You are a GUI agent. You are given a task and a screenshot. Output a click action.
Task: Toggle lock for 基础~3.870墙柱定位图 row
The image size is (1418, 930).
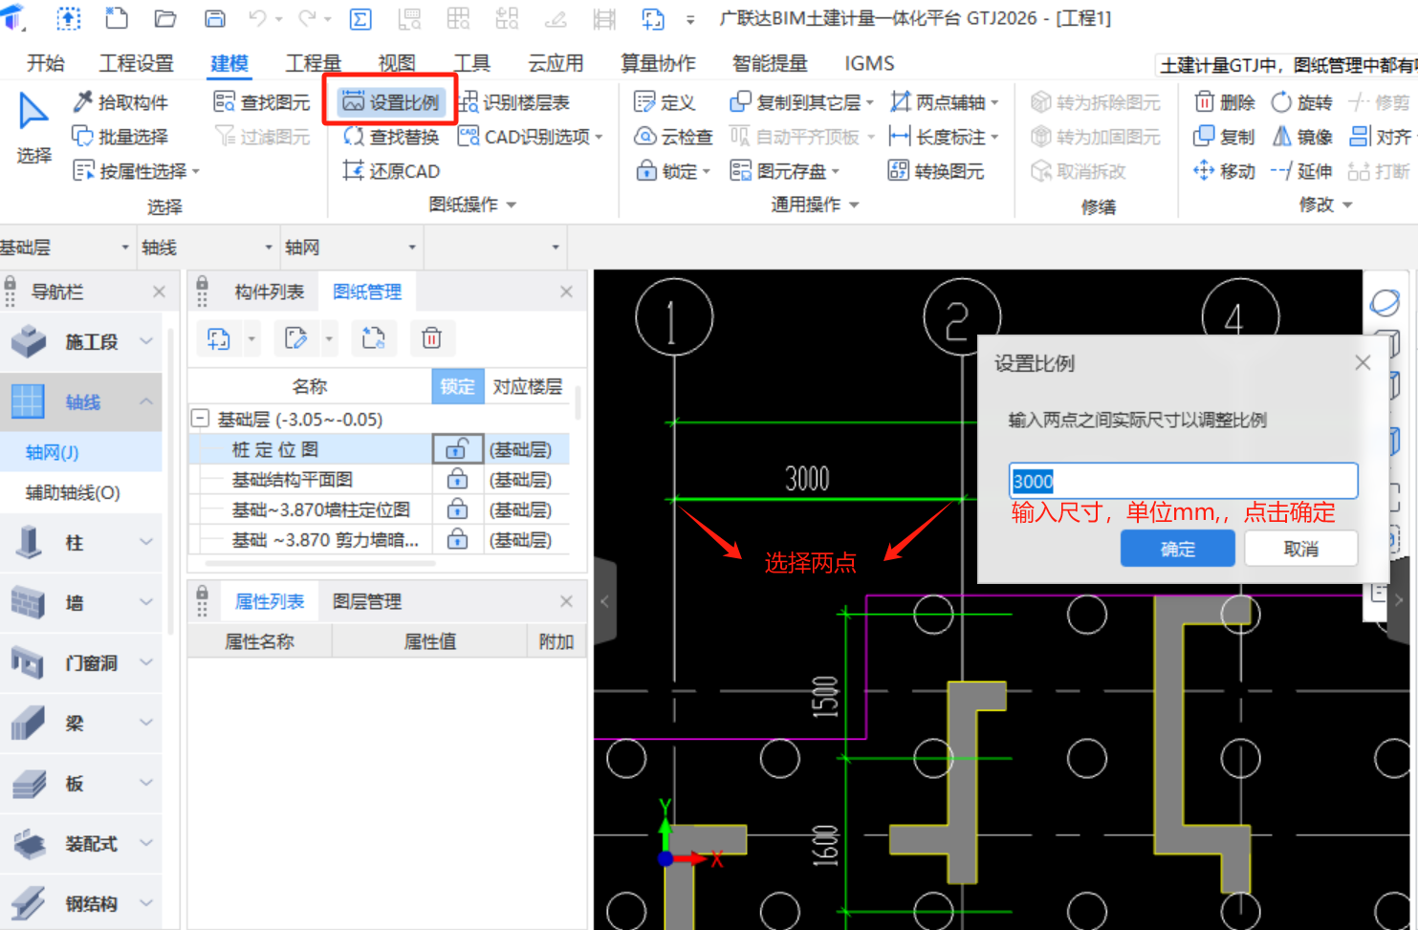tap(458, 509)
